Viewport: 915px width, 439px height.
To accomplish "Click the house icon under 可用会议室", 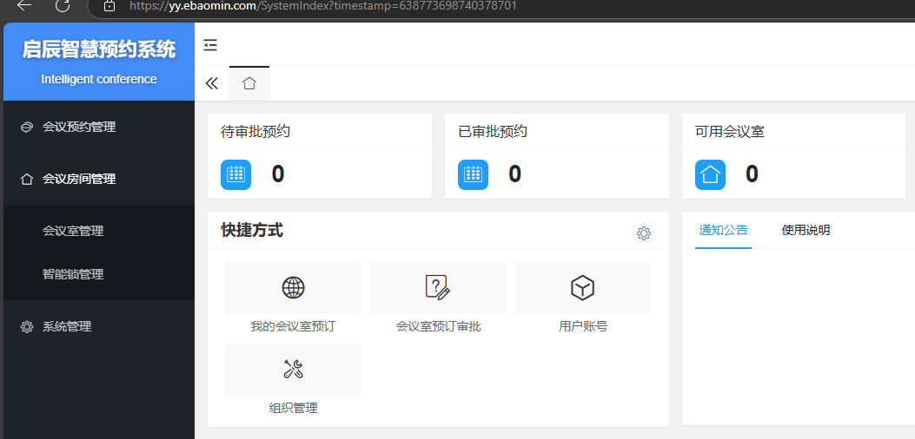I will coord(710,174).
